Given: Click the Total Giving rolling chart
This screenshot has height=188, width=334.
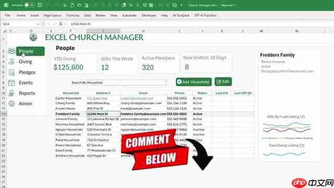Looking at the screenshot, I should [x=285, y=150].
